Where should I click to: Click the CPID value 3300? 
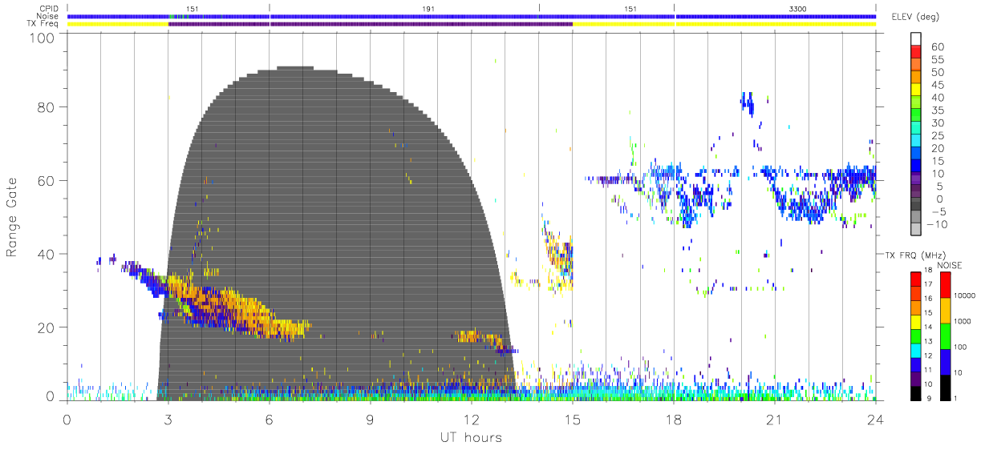(798, 9)
